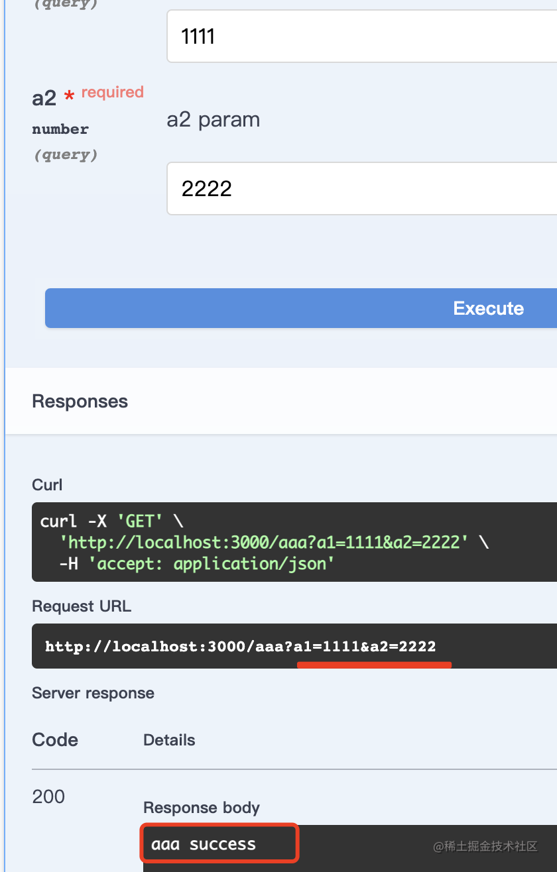Click the red 'required' marker for a2

(112, 92)
